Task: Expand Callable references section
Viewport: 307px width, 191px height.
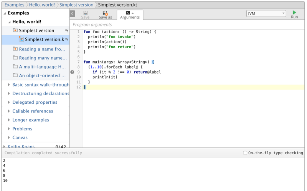Action: [9, 111]
